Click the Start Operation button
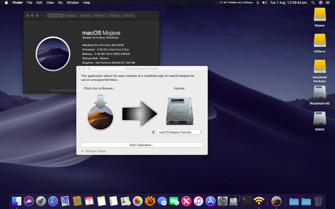Viewport: 335px width, 209px height. [142, 145]
